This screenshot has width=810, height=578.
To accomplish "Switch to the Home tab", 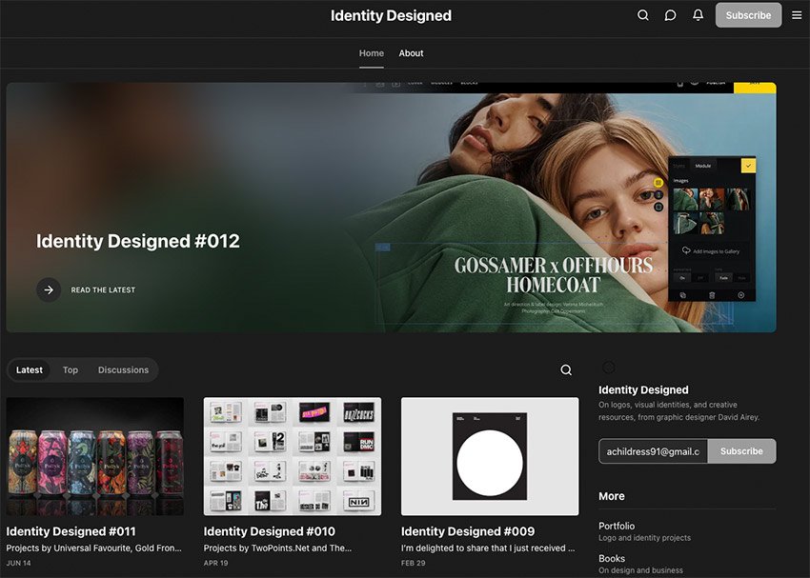I will (x=372, y=53).
